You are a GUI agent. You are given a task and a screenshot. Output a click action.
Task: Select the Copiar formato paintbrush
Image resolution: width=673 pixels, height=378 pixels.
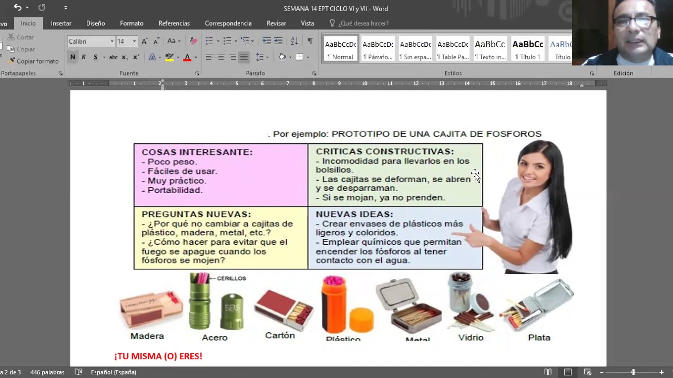coord(33,61)
